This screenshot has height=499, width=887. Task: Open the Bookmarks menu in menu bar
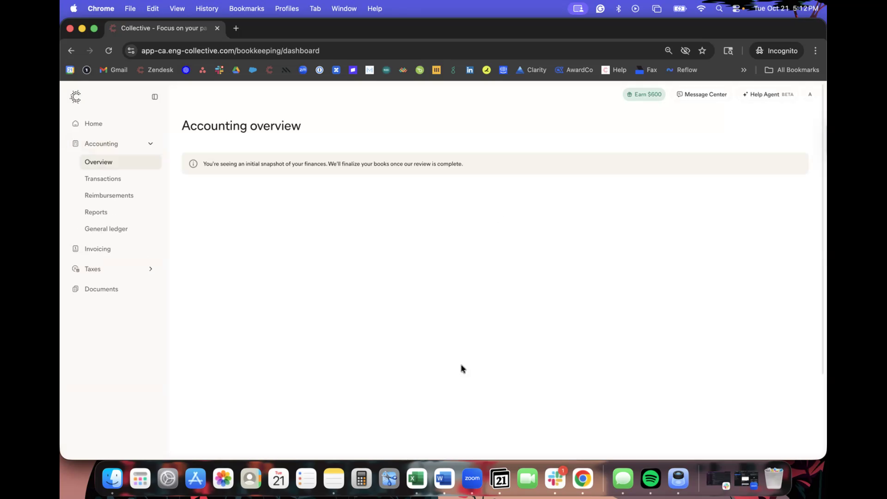click(246, 8)
